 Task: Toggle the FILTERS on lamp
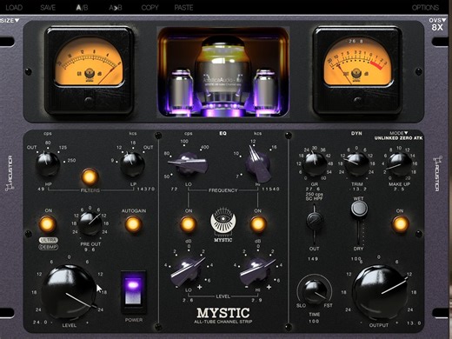pyautogui.click(x=90, y=176)
